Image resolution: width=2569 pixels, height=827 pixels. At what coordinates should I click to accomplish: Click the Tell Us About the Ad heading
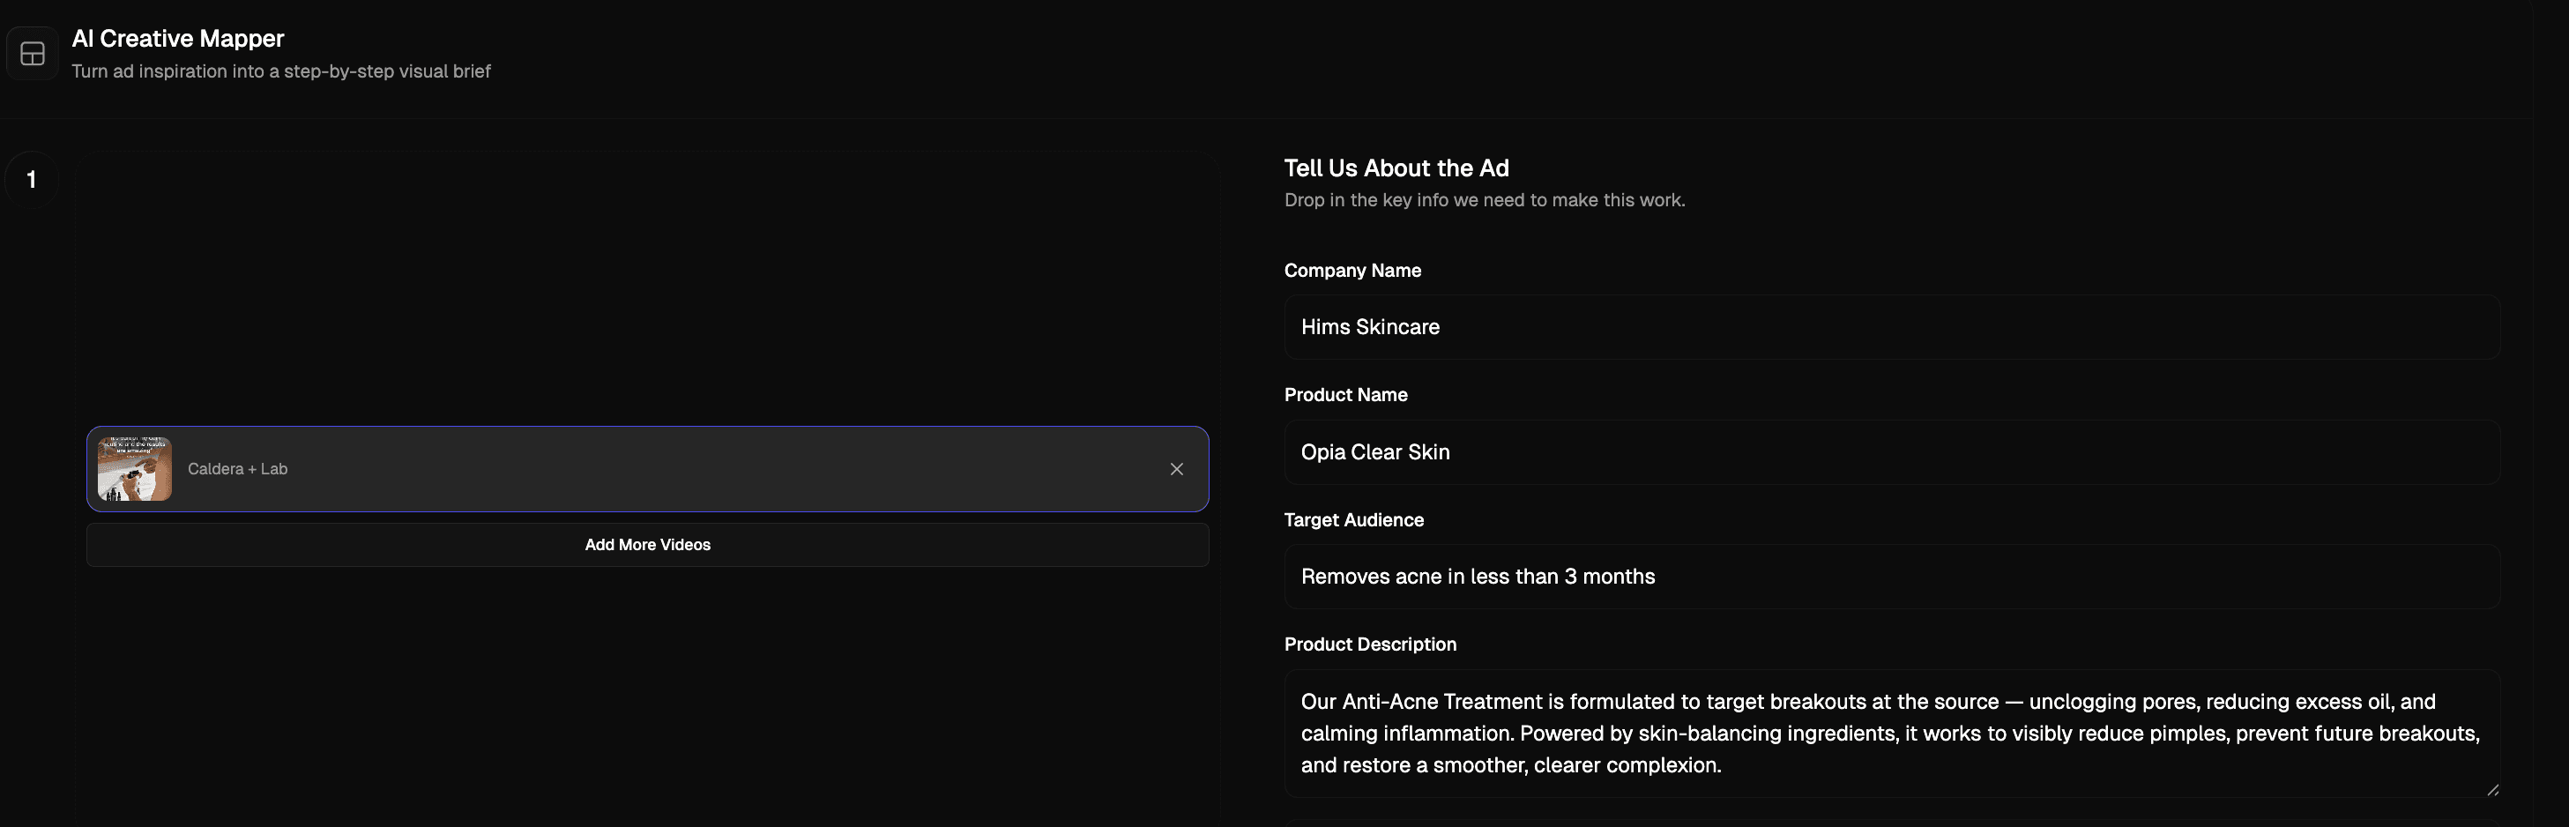[x=1396, y=168]
